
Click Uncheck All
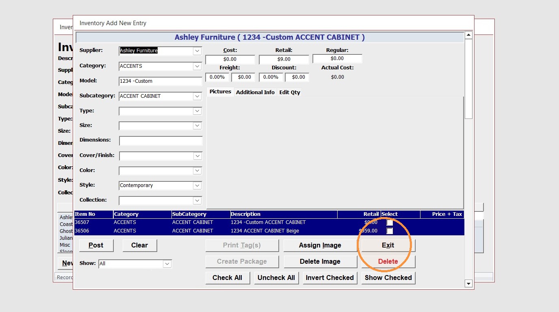pyautogui.click(x=276, y=278)
